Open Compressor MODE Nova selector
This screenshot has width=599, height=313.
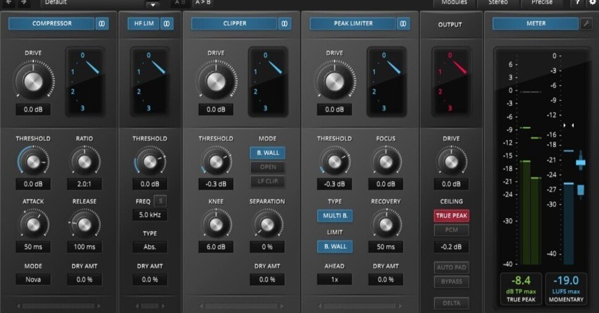click(33, 279)
